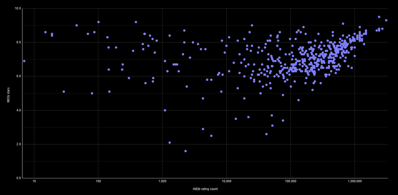Click the "1,000" x-axis tick label

(162, 181)
